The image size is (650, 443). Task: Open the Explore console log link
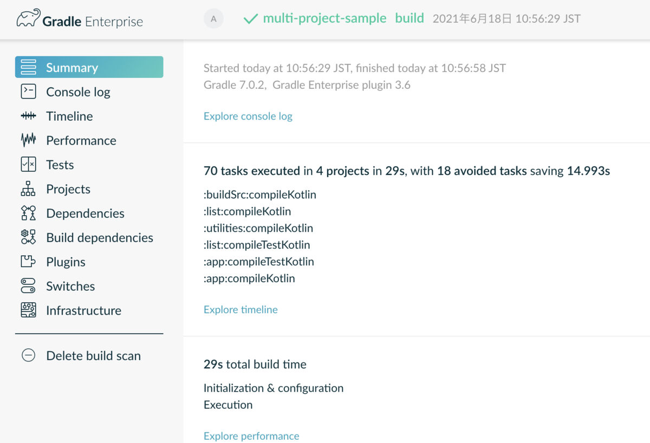click(x=248, y=116)
